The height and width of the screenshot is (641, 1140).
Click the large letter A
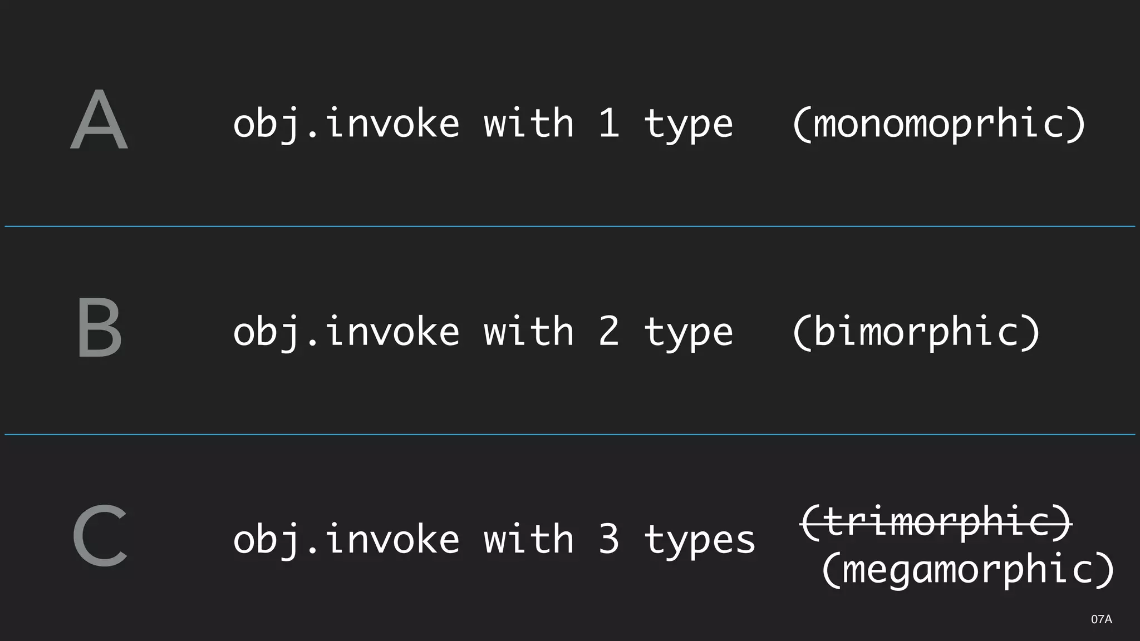pyautogui.click(x=99, y=120)
